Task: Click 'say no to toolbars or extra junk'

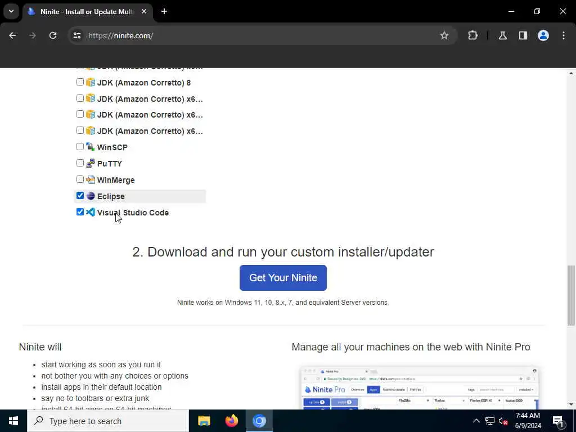Action: (x=95, y=398)
